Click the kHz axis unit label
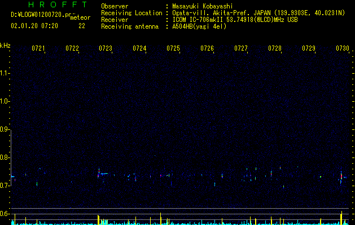355x225 pixels. tap(5, 46)
